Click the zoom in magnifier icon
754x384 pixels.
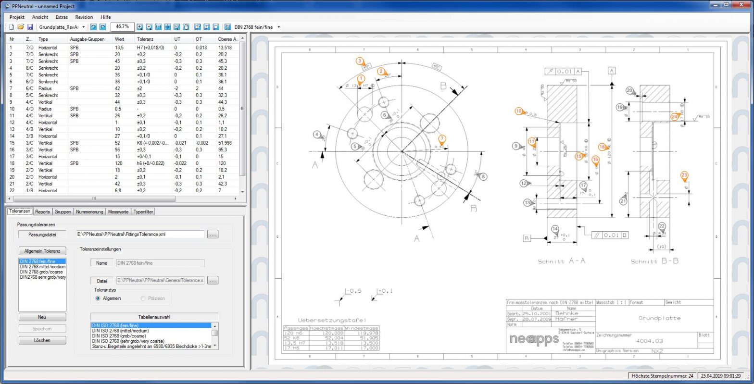click(140, 27)
